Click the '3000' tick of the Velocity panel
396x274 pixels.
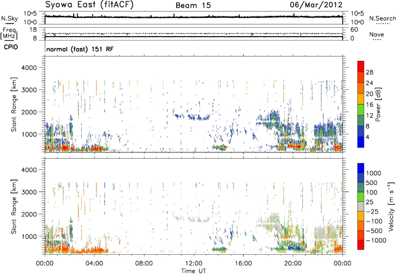click(x=29, y=192)
